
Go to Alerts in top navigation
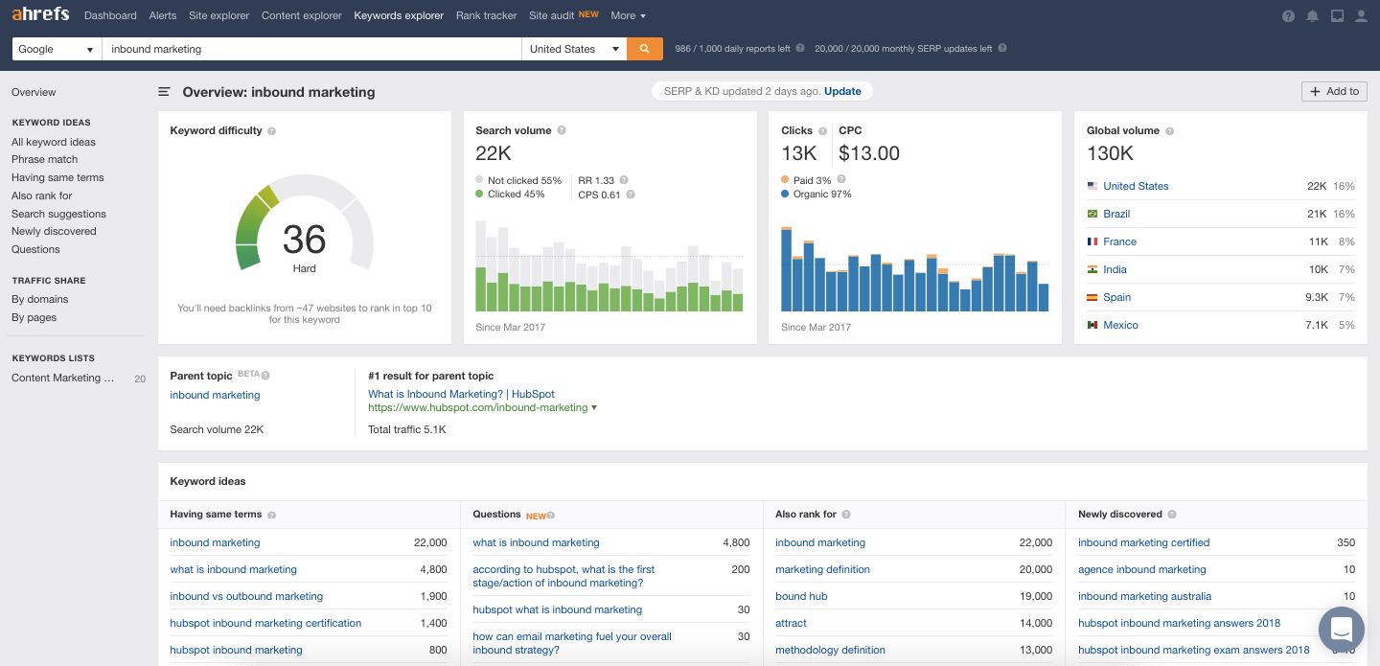coord(163,15)
